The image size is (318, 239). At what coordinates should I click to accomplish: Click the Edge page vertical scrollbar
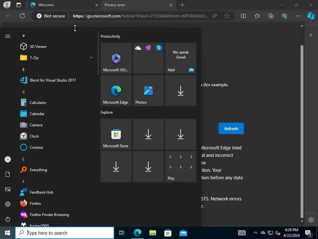tap(302, 131)
